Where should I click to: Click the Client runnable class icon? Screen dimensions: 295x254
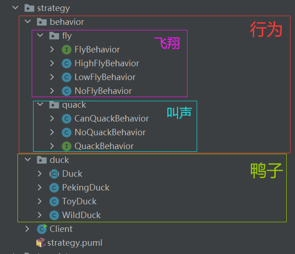pyautogui.click(x=42, y=229)
